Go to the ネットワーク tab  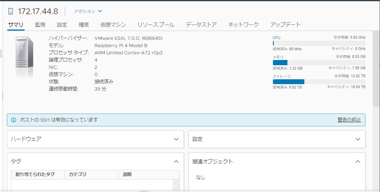[243, 25]
